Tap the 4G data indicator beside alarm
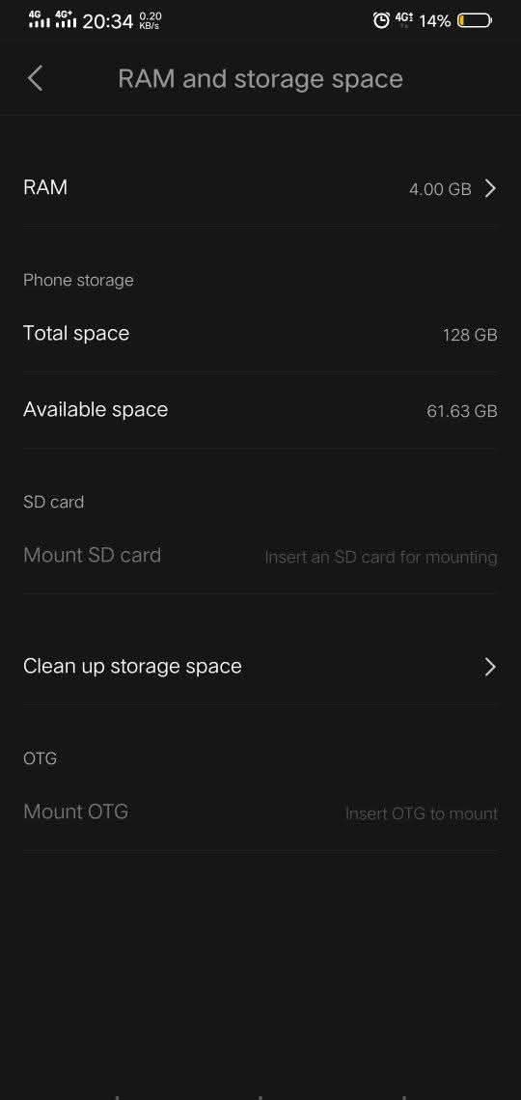The width and height of the screenshot is (521, 1100). [x=403, y=19]
